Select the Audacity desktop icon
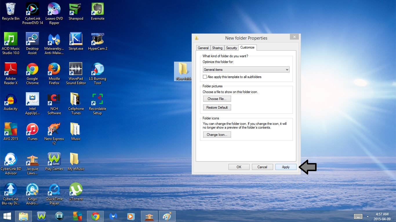This screenshot has width=396, height=222. click(11, 102)
